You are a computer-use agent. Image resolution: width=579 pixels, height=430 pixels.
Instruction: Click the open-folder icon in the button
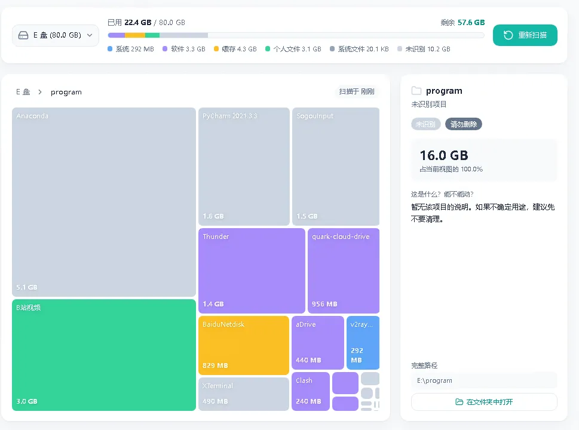pyautogui.click(x=459, y=402)
